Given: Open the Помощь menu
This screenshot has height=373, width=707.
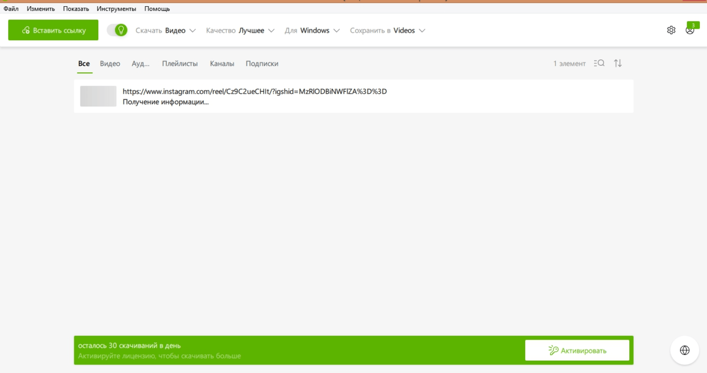Looking at the screenshot, I should click(157, 9).
